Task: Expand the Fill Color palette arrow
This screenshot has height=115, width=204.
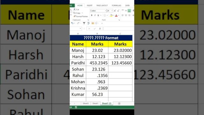Action: click(x=113, y=15)
